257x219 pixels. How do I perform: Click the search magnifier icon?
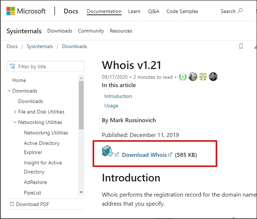240,11
